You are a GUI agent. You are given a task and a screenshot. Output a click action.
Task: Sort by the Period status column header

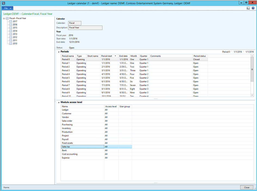pyautogui.click(x=200, y=56)
